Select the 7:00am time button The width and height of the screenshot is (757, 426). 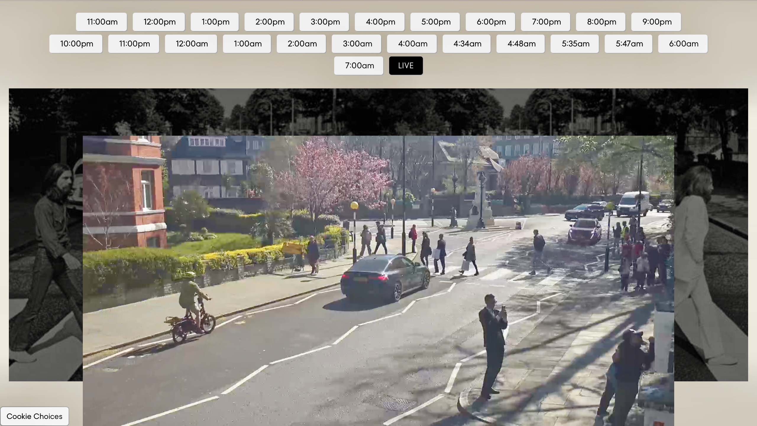(359, 66)
